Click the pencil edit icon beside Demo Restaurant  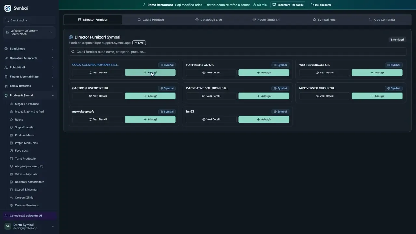pyautogui.click(x=143, y=5)
